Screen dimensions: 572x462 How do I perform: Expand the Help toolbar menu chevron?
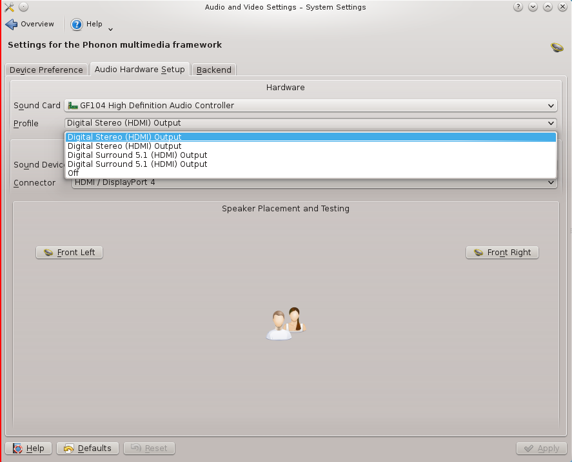110,30
